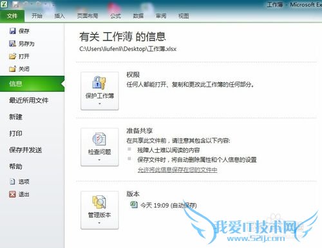Click the 另存为 (Save As) label
Image resolution: width=322 pixels, height=248 pixels.
[x=26, y=44]
